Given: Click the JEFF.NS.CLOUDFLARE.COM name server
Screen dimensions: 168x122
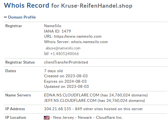Looking at the screenshot, I should 70,101.
